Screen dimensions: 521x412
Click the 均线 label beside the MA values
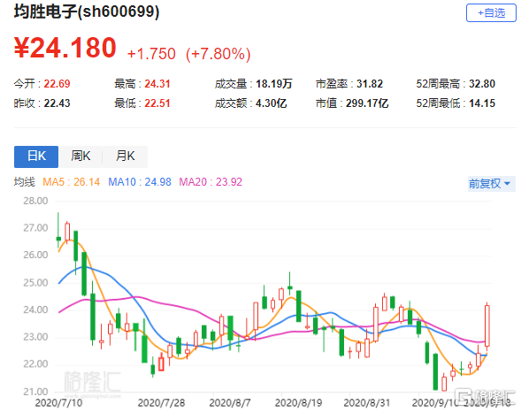tap(24, 182)
